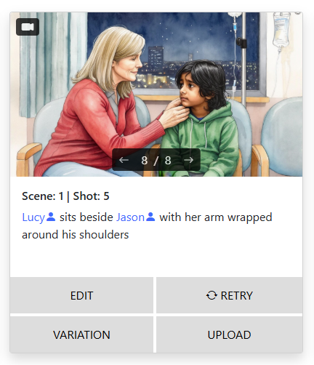Click the text "around his shoulders"
Viewport: 314px width, 365px height.
(x=76, y=235)
